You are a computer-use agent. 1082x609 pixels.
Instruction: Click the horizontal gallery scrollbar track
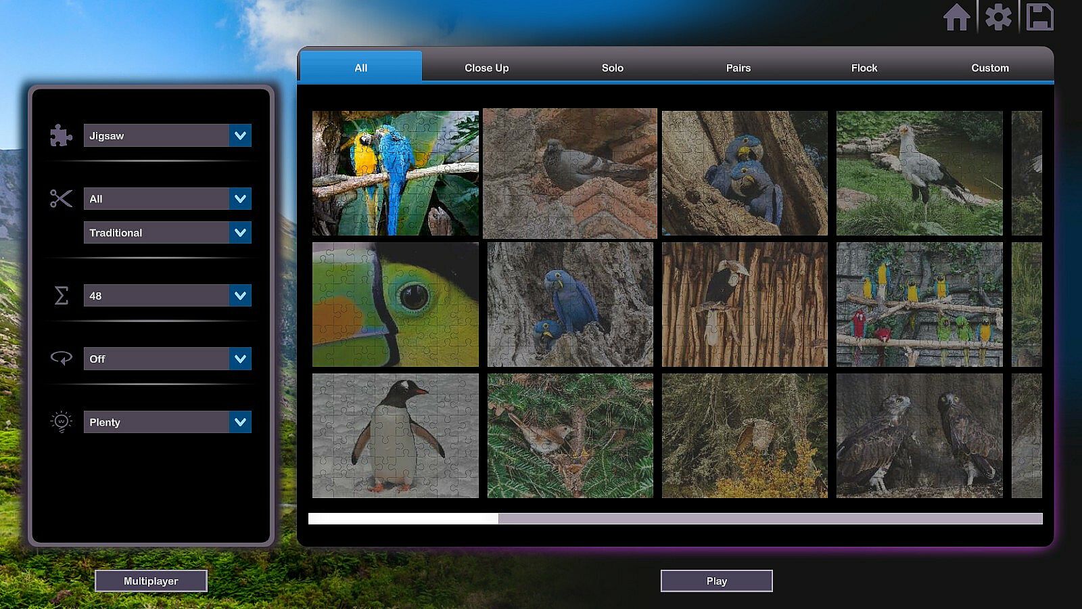point(770,518)
